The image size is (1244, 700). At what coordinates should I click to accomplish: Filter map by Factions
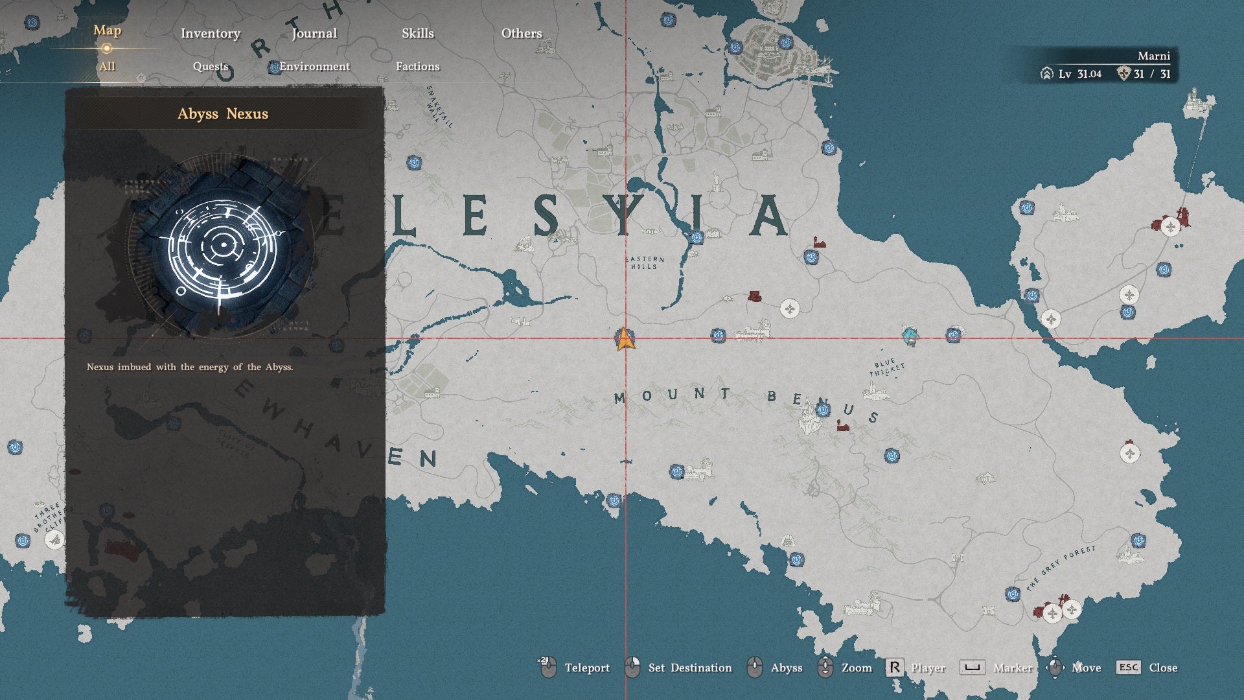coord(418,66)
